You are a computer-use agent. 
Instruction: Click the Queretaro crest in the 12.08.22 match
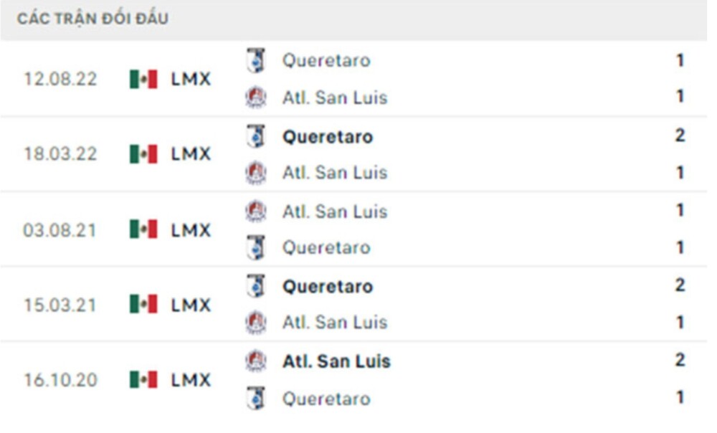255,60
